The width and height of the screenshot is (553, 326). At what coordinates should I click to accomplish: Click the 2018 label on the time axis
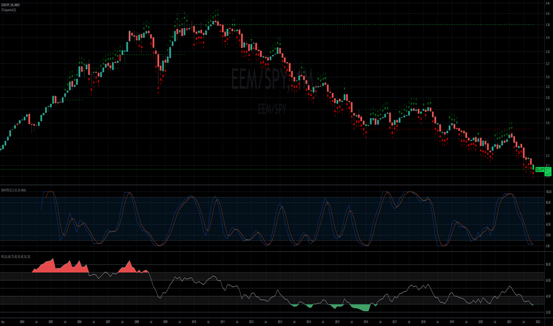[x=423, y=322]
